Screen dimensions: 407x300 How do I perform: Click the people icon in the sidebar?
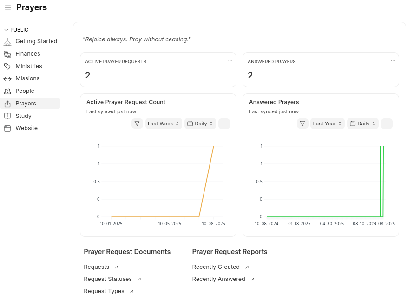(x=7, y=91)
